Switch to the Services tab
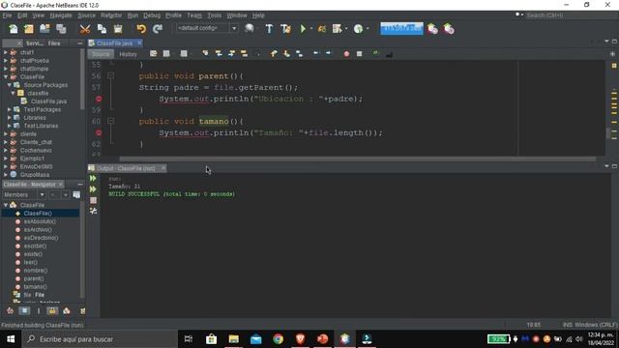This screenshot has width=619, height=348. pyautogui.click(x=35, y=43)
